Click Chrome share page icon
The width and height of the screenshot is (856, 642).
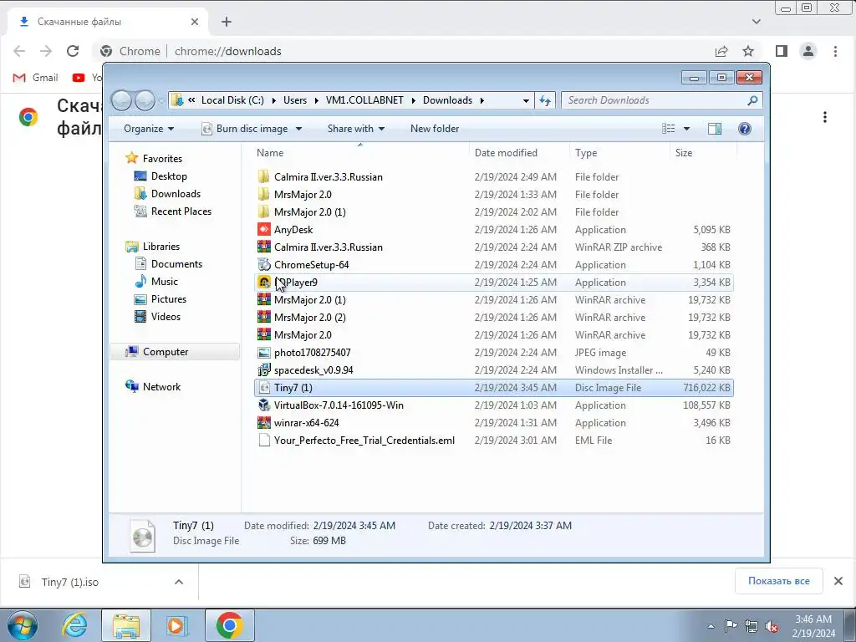(x=721, y=51)
